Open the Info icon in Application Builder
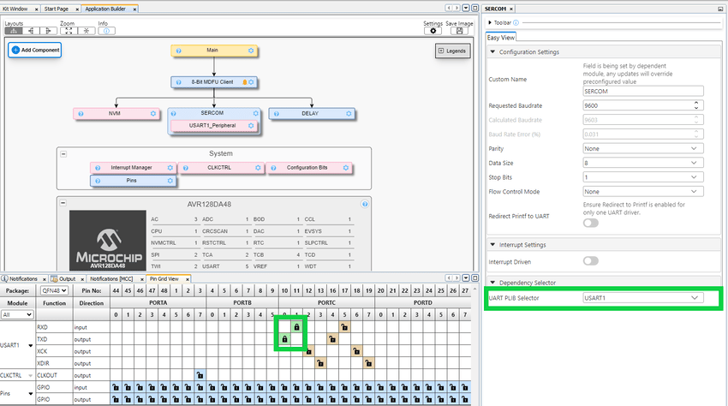The height and width of the screenshot is (406, 728). [107, 31]
